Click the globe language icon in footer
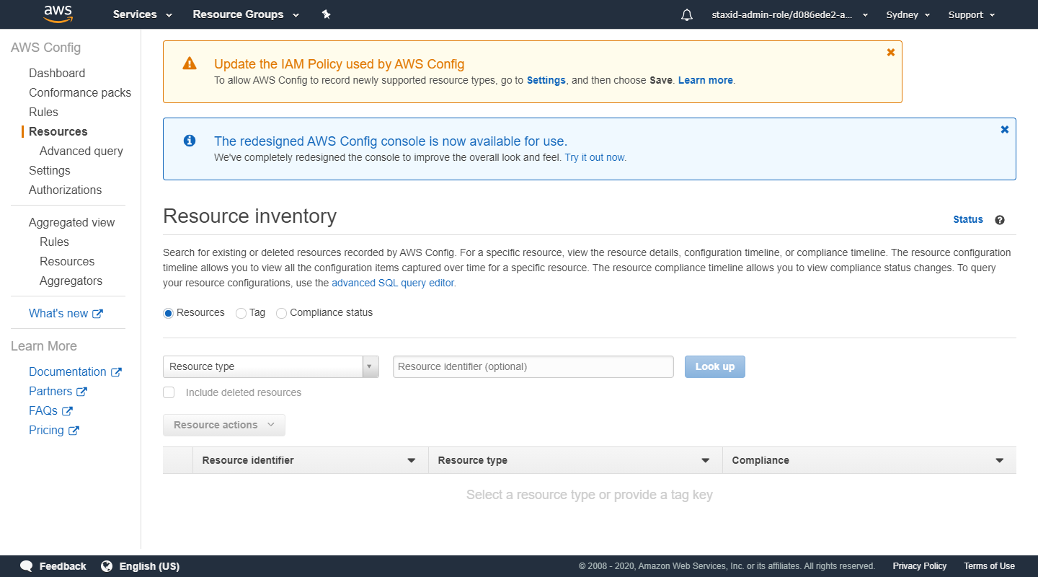Screen dimensions: 1038x577 click(107, 566)
